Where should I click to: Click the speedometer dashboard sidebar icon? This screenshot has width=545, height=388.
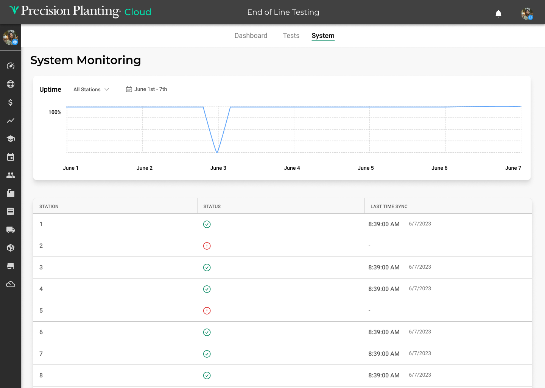click(x=11, y=66)
